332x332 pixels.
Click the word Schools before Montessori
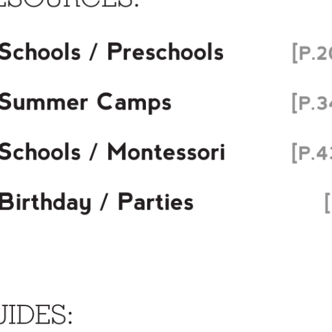click(40, 152)
